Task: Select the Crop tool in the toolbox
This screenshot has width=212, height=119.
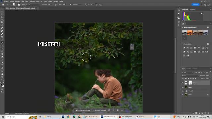Action: 2,22
